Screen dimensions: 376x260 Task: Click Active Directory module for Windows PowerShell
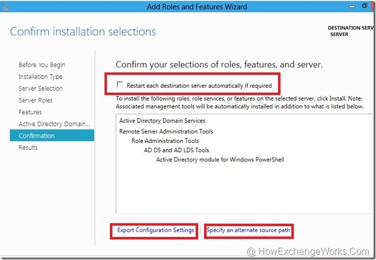point(220,159)
